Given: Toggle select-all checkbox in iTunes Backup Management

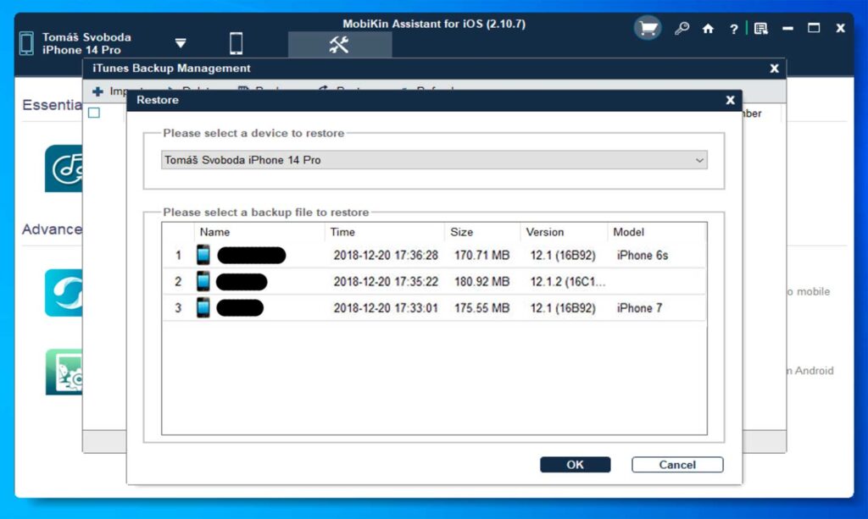Looking at the screenshot, I should (94, 113).
